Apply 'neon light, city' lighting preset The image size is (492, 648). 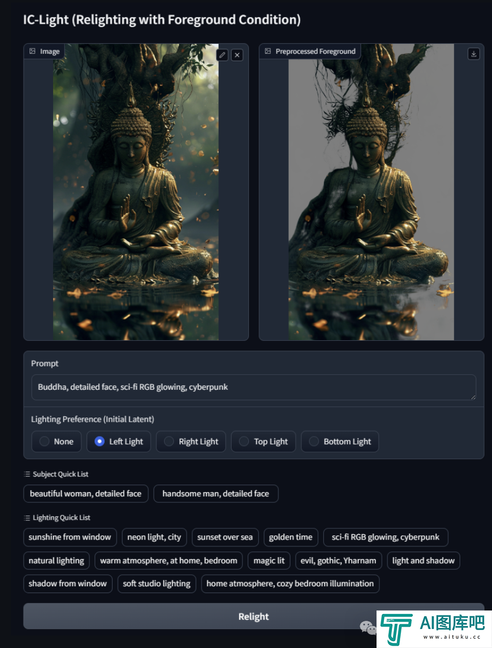[x=154, y=537]
